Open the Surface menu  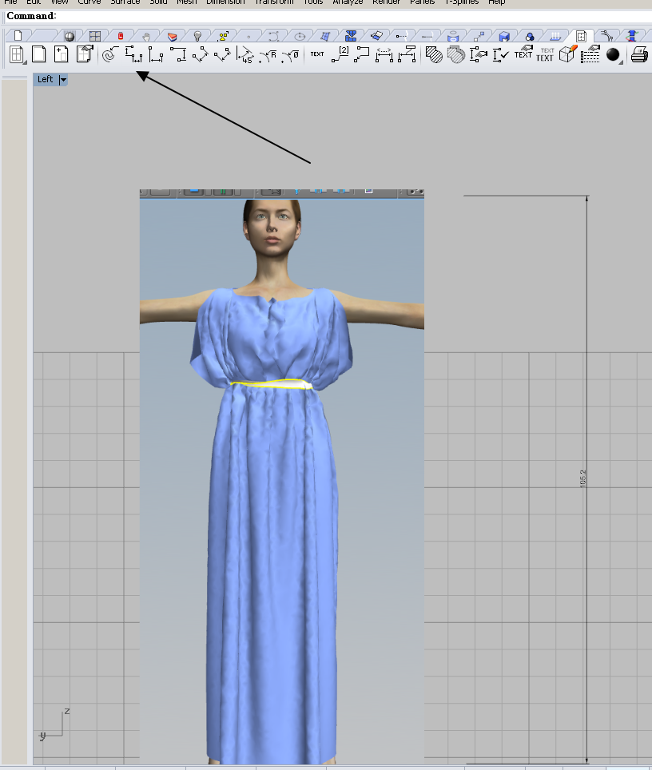[125, 2]
